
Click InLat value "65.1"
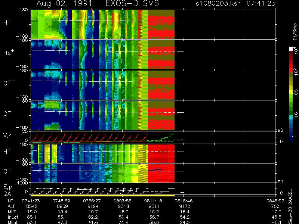coord(62,217)
